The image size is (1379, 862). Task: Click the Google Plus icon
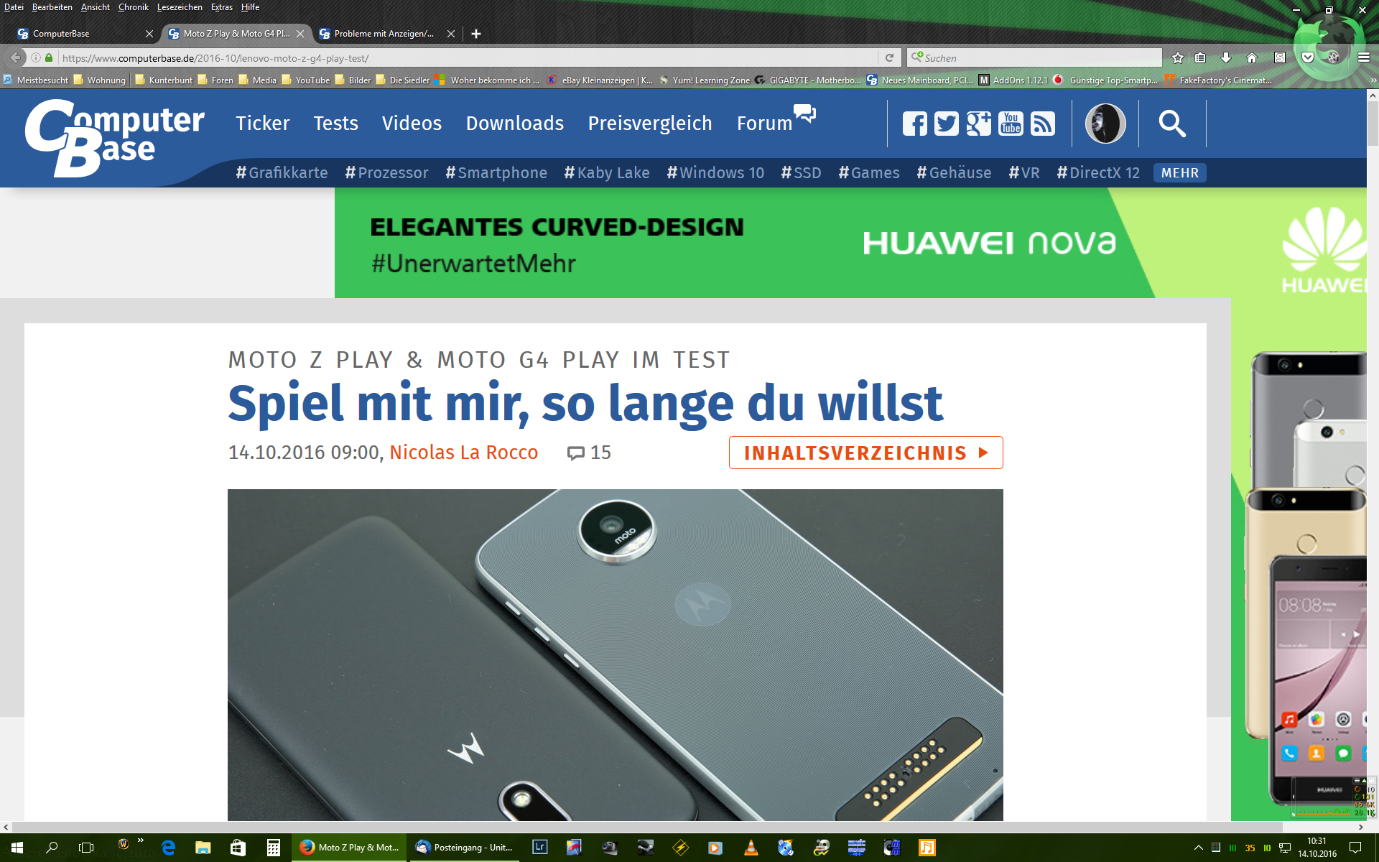pyautogui.click(x=978, y=124)
